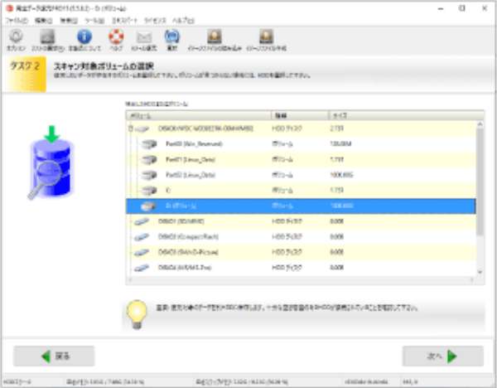Click the volume list vertical scrollbar thumb

pos(480,182)
